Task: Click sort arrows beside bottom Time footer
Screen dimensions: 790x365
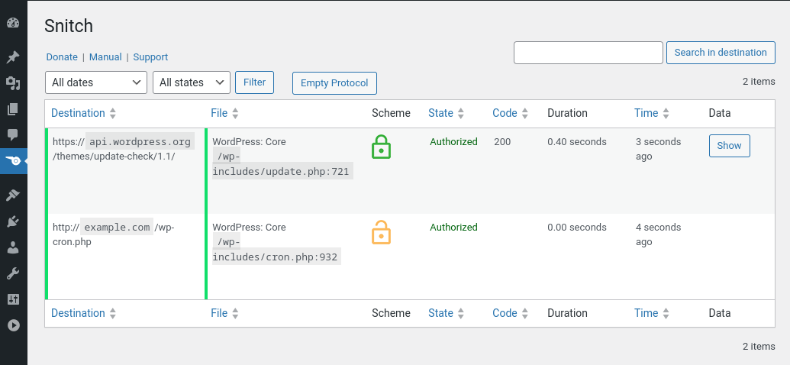Action: (666, 314)
